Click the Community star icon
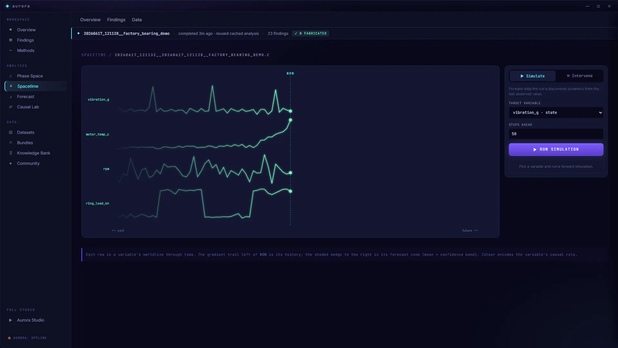The image size is (618, 348). [11, 164]
